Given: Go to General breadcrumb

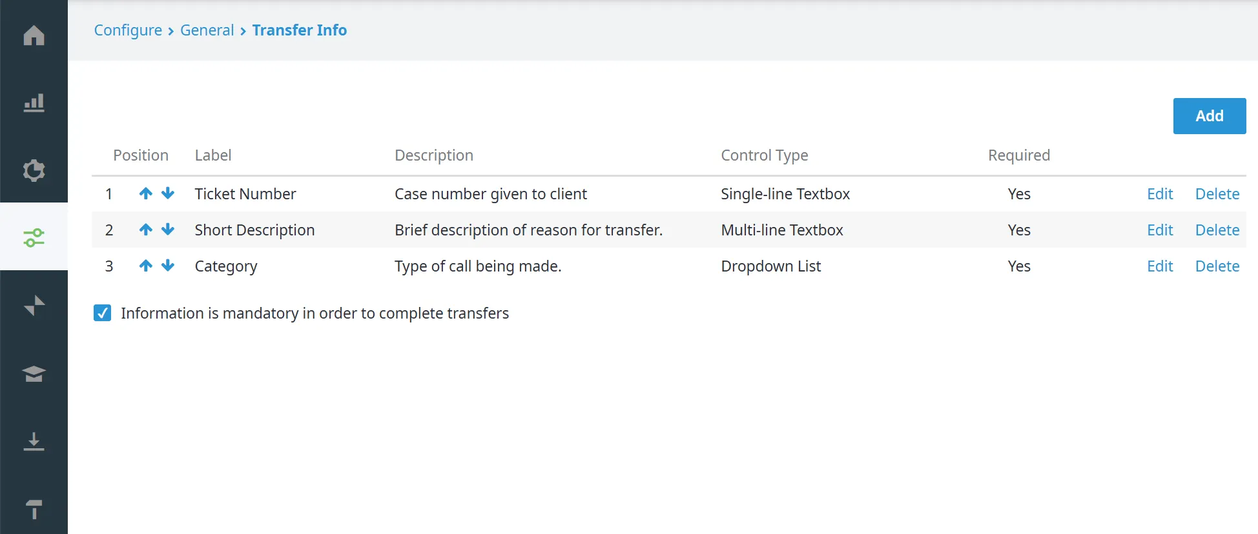Looking at the screenshot, I should [207, 30].
